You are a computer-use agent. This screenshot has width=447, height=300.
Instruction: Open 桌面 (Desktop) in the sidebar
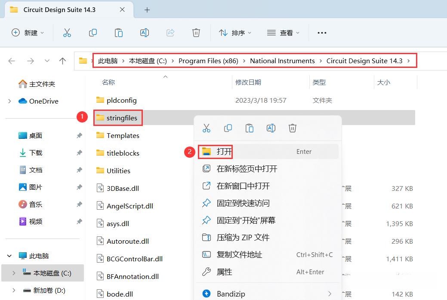click(36, 136)
